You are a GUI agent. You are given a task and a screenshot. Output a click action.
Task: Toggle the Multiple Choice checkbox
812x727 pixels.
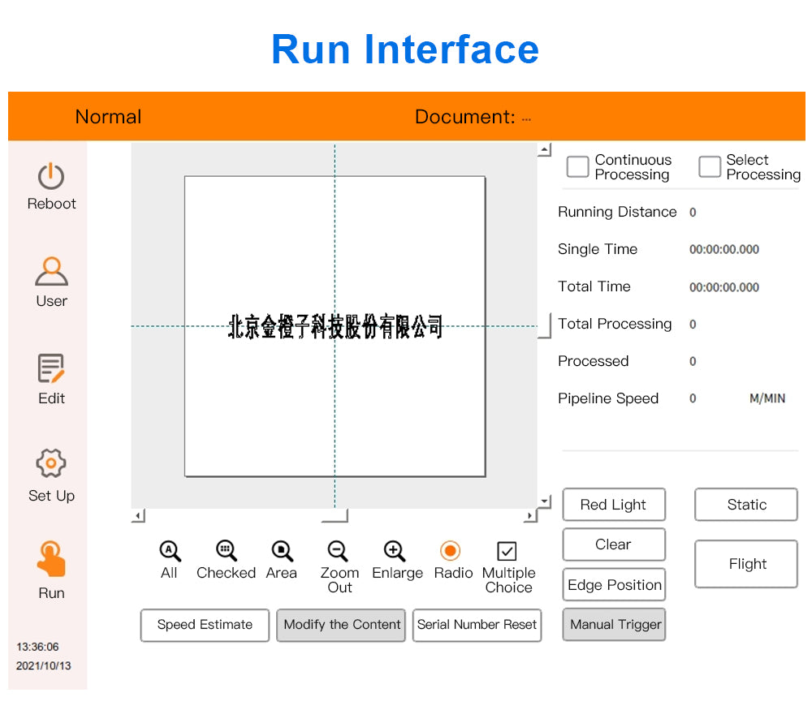(507, 551)
